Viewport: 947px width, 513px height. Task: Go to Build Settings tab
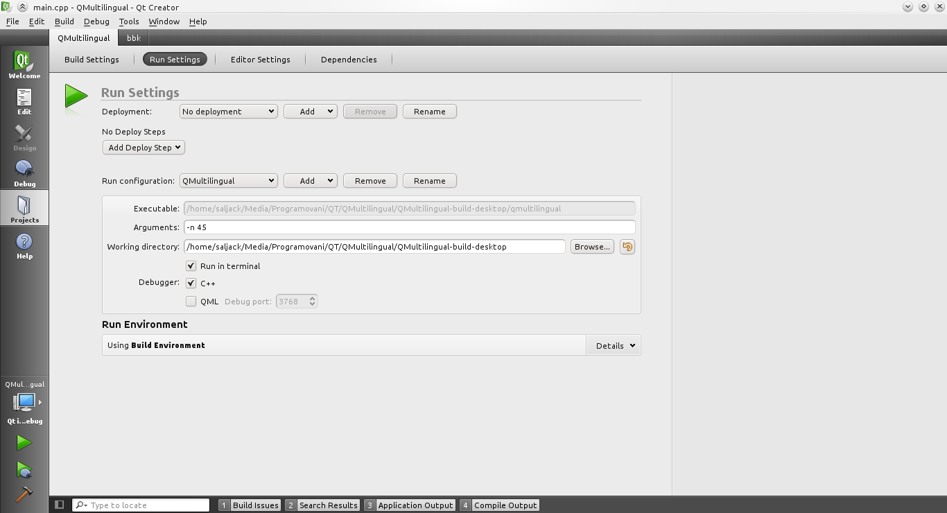[x=92, y=60]
